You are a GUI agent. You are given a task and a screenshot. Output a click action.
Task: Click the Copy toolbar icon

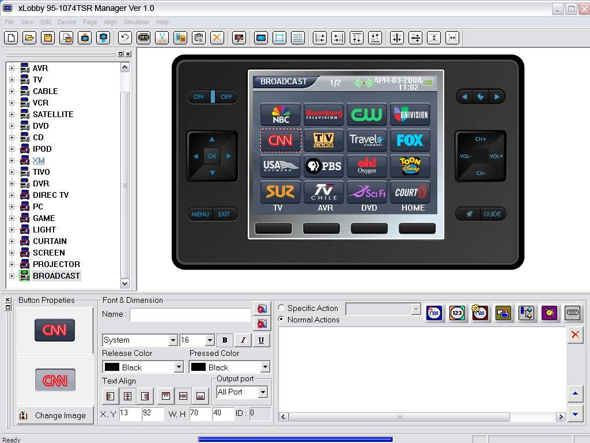pyautogui.click(x=180, y=37)
